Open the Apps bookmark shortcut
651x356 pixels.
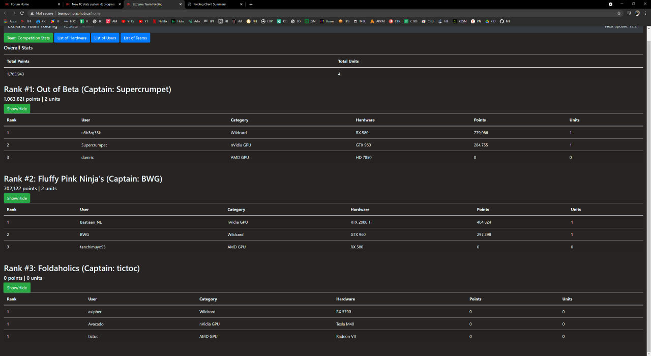click(x=10, y=21)
